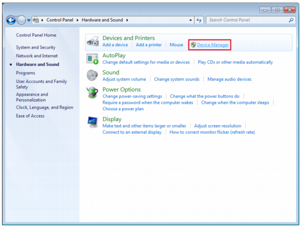The height and width of the screenshot is (226, 300).
Task: Click Play CDs or other media automatically
Action: [235, 62]
